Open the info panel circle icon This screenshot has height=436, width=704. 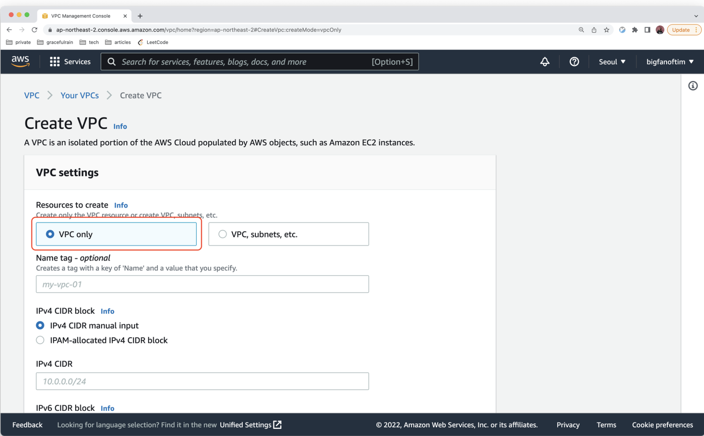pos(692,86)
